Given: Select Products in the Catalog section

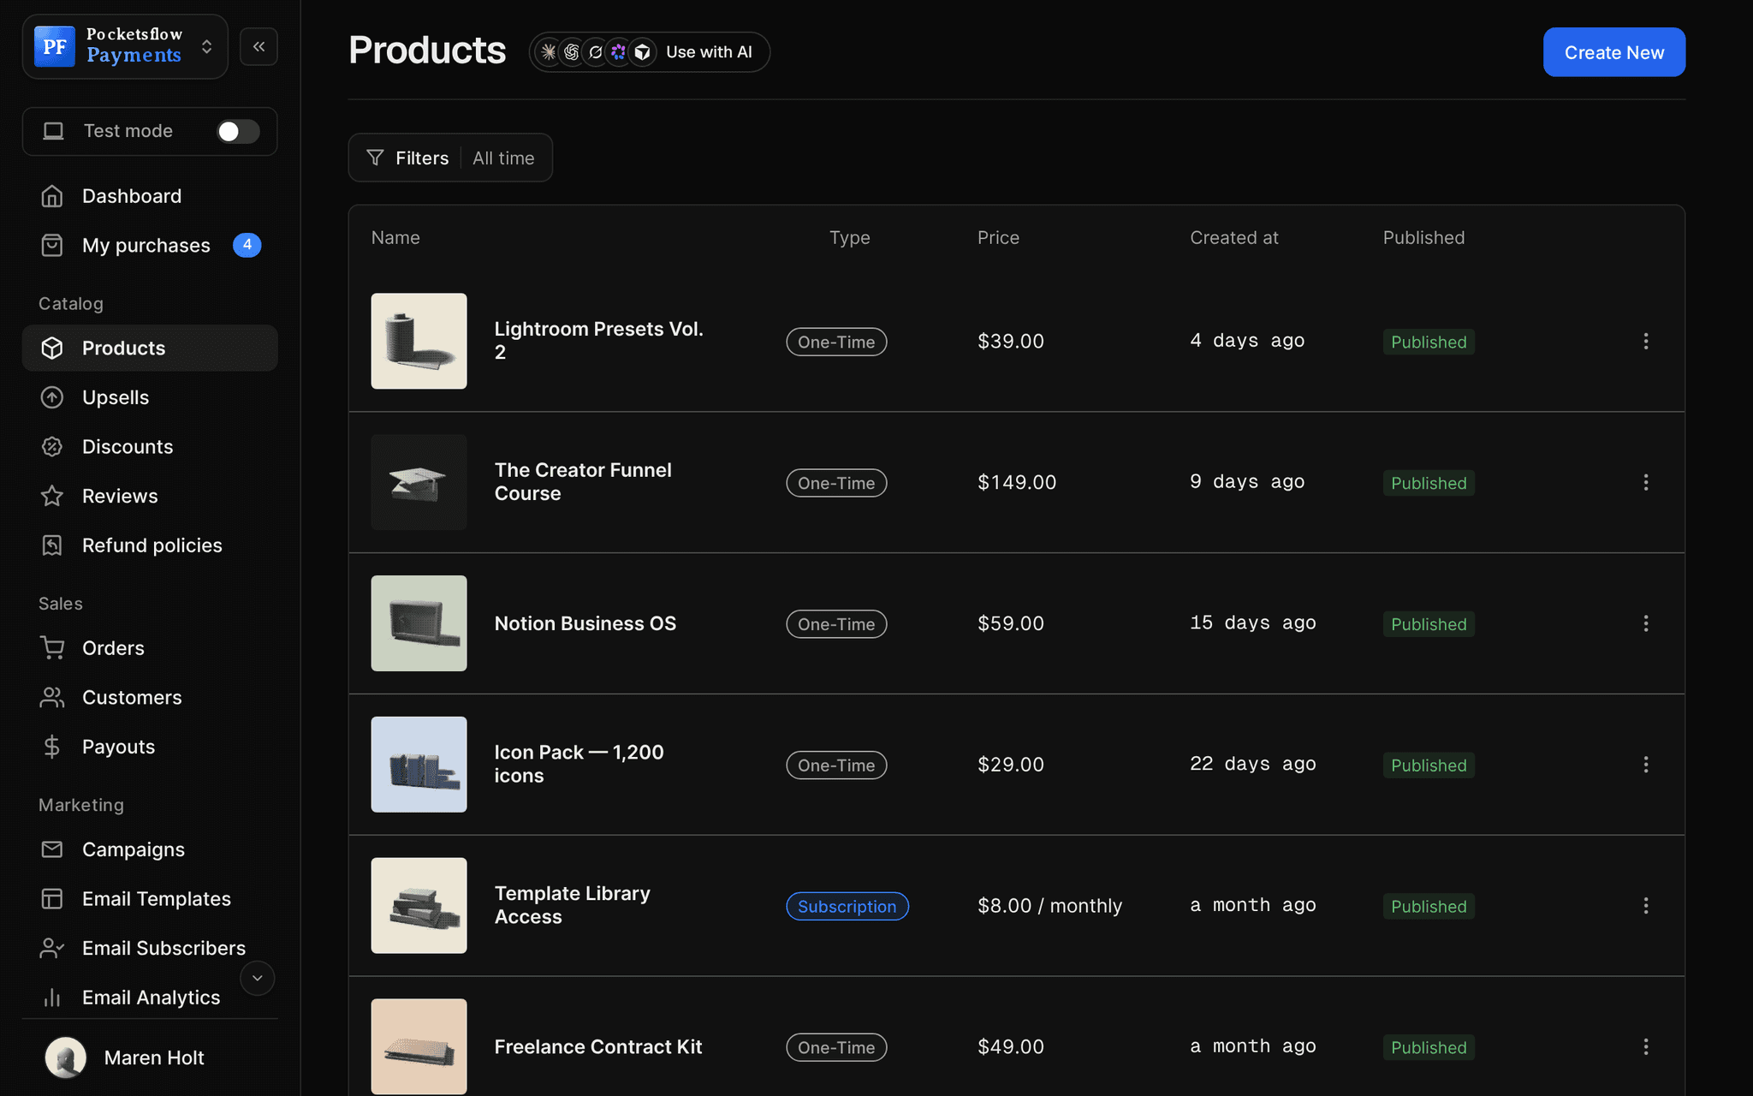Looking at the screenshot, I should tap(150, 348).
